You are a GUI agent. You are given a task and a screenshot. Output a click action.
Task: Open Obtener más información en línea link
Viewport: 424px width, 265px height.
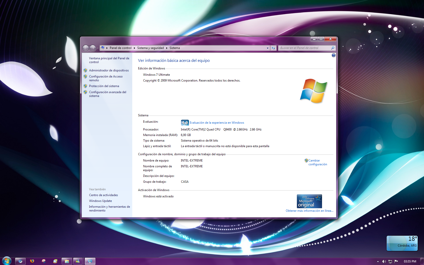tap(309, 211)
